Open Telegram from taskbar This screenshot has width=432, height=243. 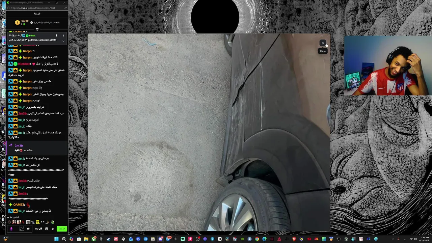tap(212, 239)
